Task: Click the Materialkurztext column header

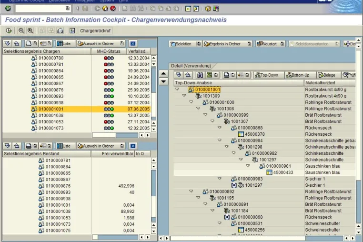Action: point(330,83)
